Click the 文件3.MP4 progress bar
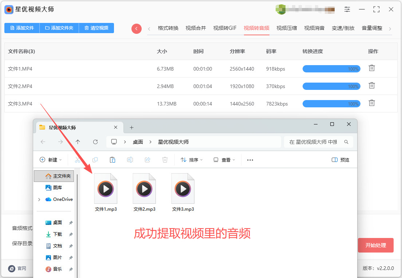This screenshot has height=278, width=402. click(331, 103)
